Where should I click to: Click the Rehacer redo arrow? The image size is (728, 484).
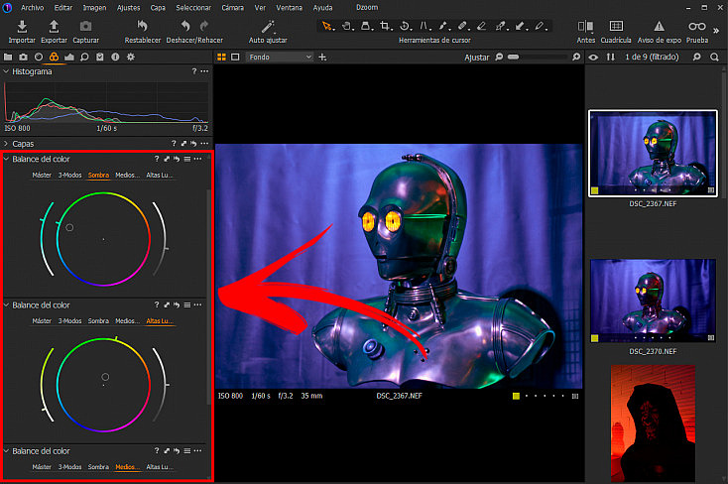click(203, 26)
